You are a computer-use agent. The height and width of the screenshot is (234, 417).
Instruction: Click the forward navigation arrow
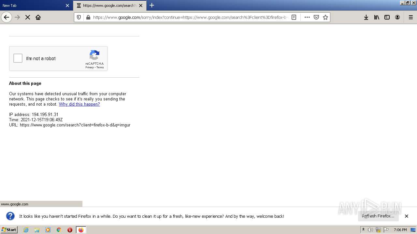(x=18, y=17)
